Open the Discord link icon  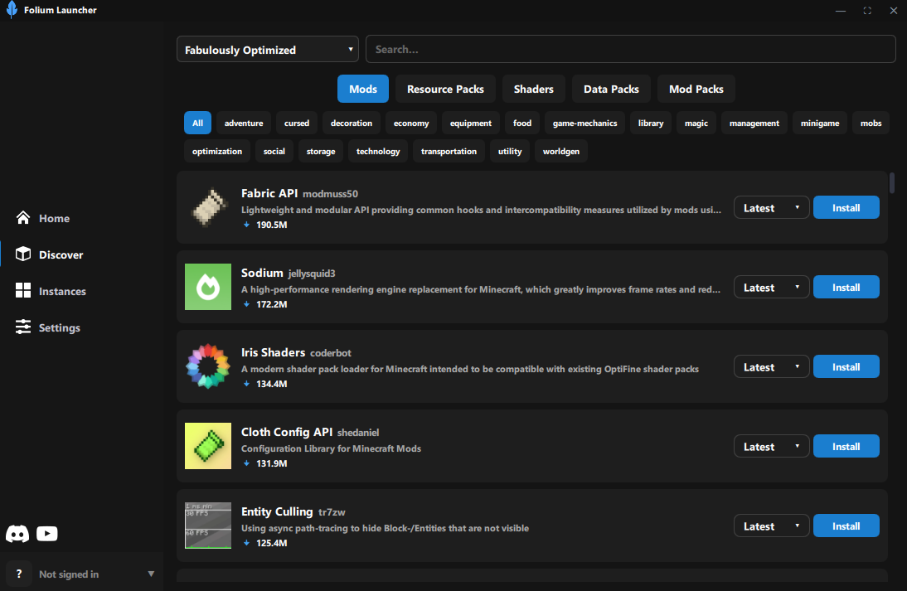pos(17,533)
